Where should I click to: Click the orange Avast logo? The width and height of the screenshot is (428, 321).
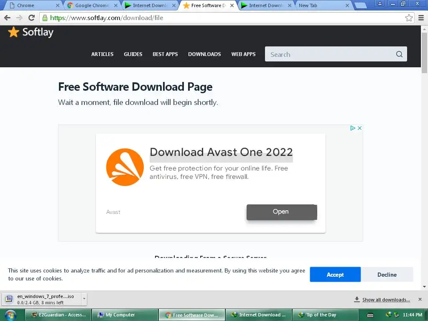coord(125,167)
